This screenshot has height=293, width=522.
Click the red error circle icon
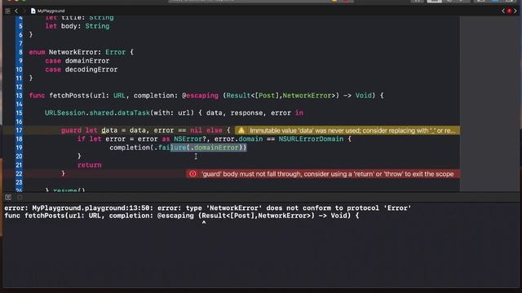tap(192, 173)
